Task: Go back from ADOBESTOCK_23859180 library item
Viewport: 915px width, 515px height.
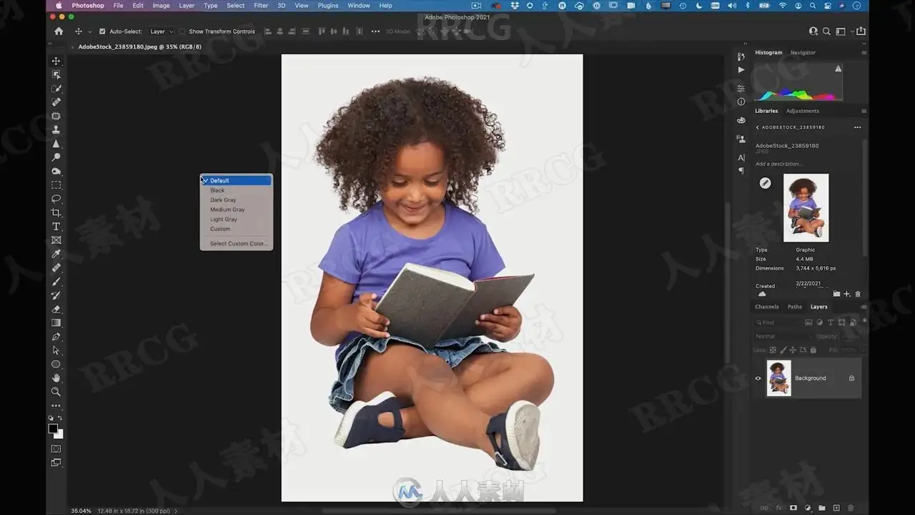Action: coord(758,127)
